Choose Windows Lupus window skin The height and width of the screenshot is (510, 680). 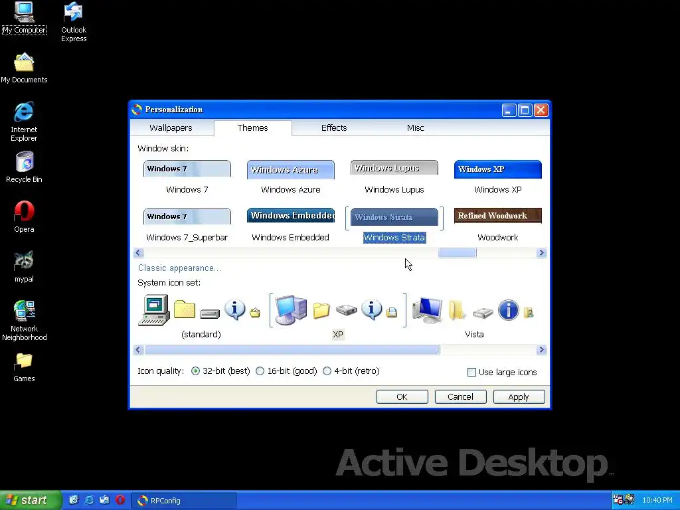coord(394,177)
